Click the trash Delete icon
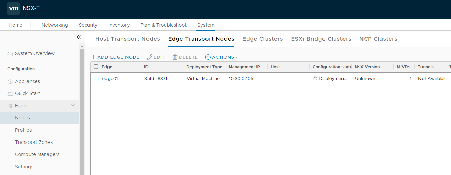The height and width of the screenshot is (175, 451). point(175,57)
